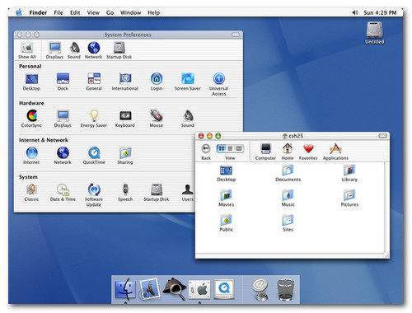Open the Finder menu

(38, 12)
